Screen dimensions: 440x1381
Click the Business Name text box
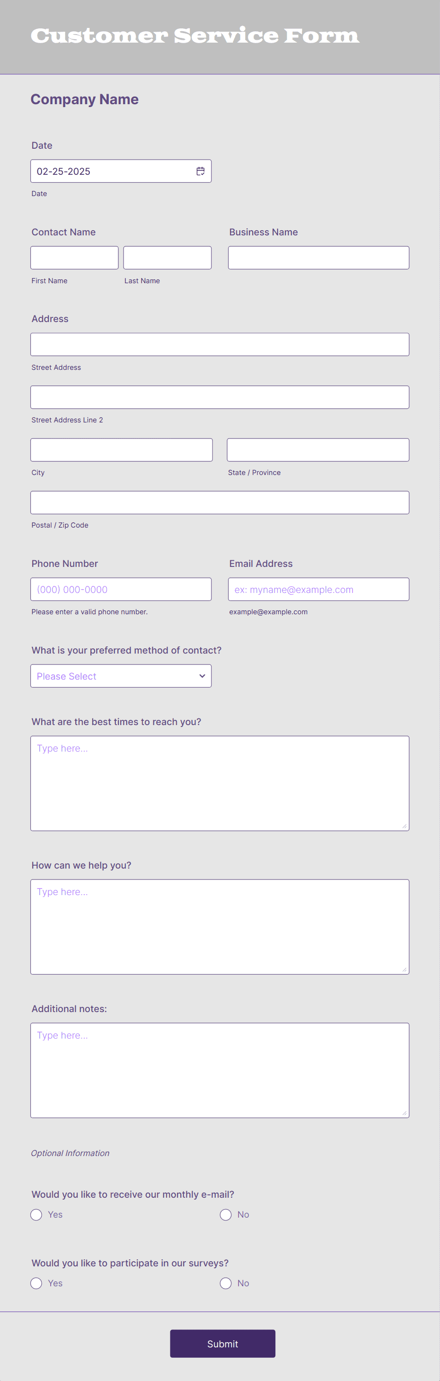click(x=318, y=258)
